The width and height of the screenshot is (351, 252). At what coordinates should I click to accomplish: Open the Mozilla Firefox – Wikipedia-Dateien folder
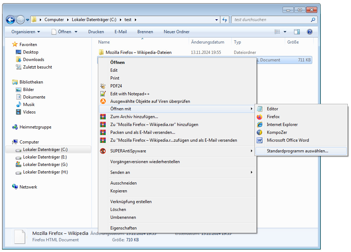click(138, 52)
